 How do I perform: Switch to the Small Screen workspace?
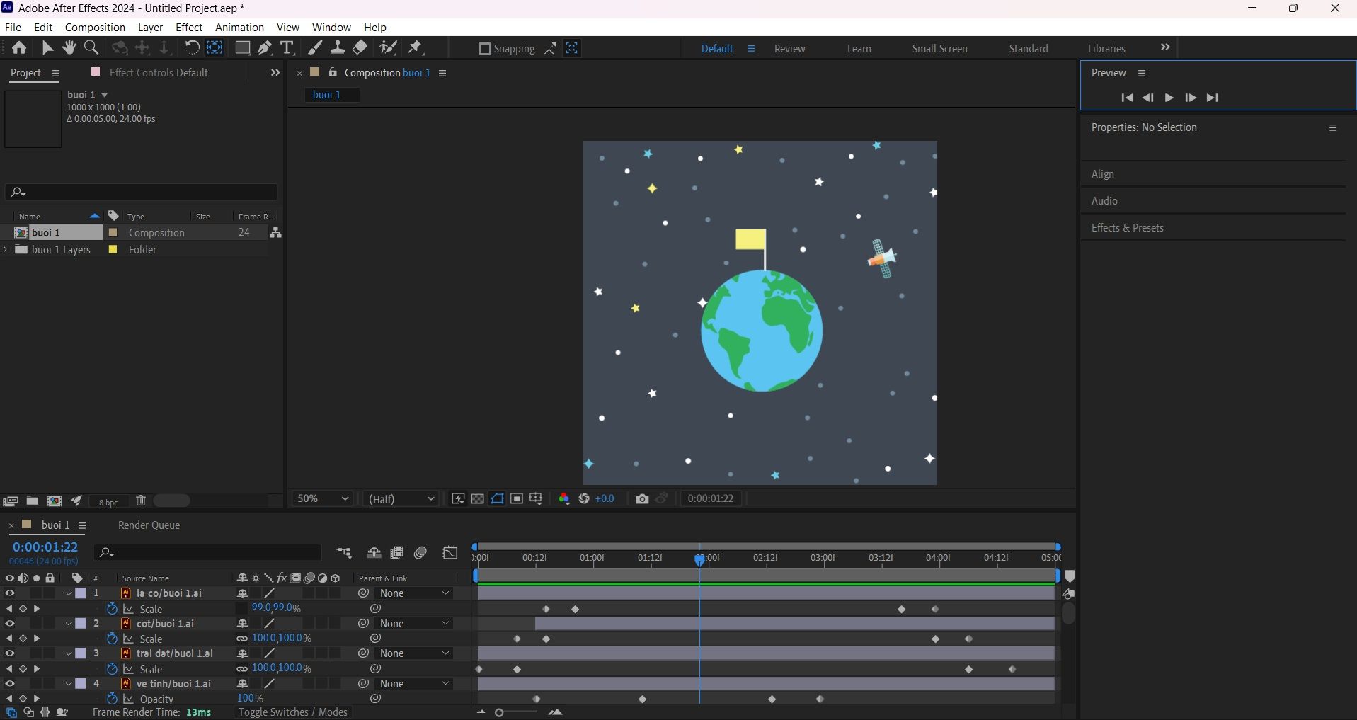(939, 48)
